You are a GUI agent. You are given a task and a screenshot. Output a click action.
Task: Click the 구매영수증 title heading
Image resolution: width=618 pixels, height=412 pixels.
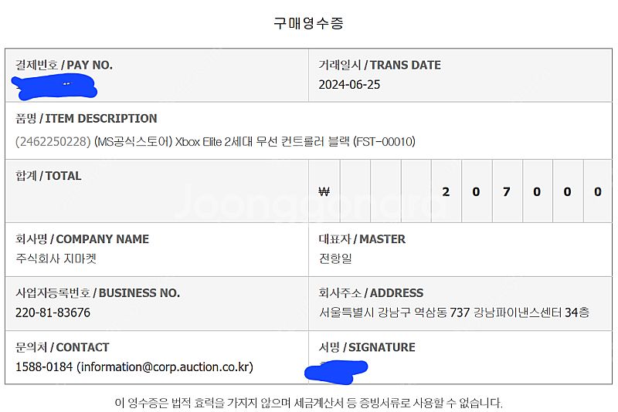click(x=308, y=23)
